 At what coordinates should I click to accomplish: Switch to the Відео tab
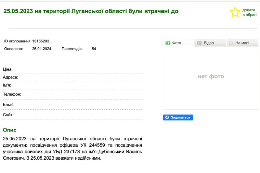(x=211, y=43)
